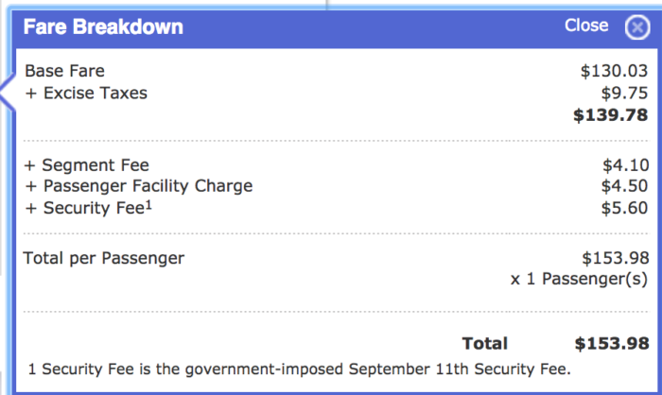662x395 pixels.
Task: Select the Total per Passenger label
Action: tap(103, 258)
